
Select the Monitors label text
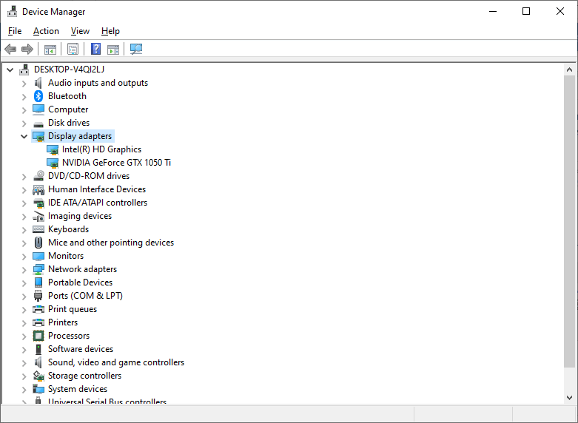coord(66,256)
